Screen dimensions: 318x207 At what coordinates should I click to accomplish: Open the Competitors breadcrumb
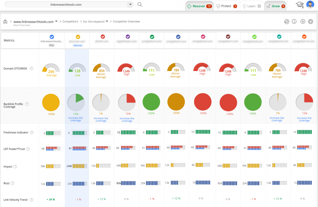point(70,22)
